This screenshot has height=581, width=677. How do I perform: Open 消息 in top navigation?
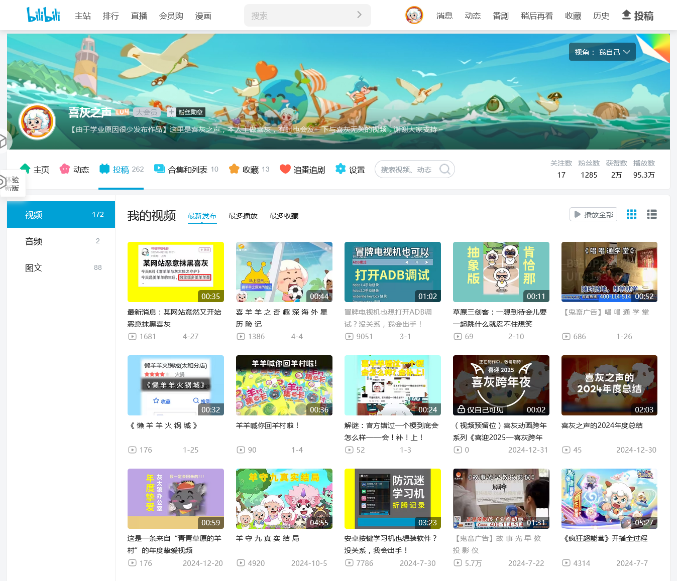click(444, 16)
